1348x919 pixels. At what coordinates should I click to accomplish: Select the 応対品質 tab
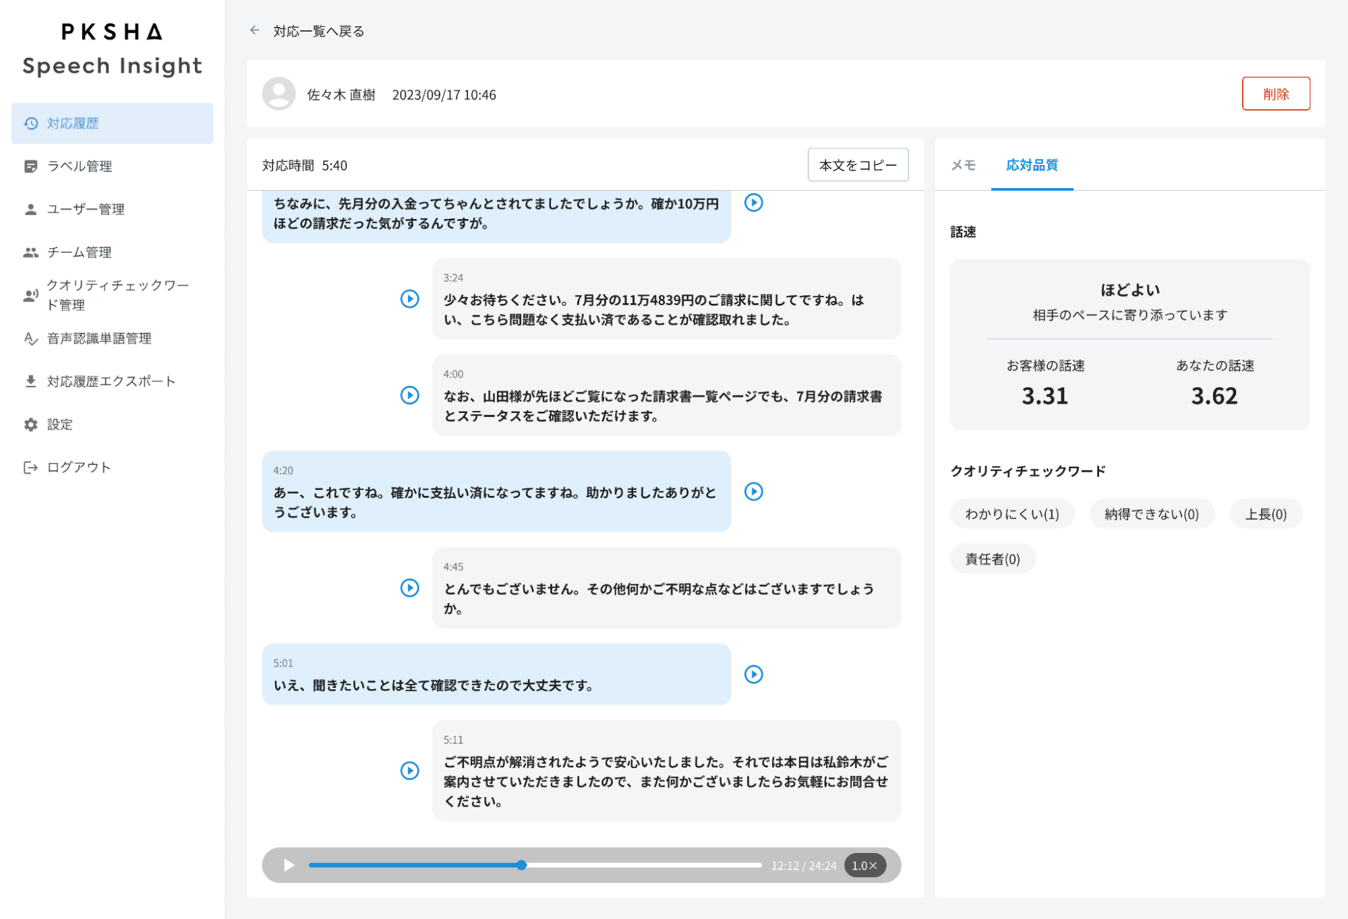pos(1032,165)
